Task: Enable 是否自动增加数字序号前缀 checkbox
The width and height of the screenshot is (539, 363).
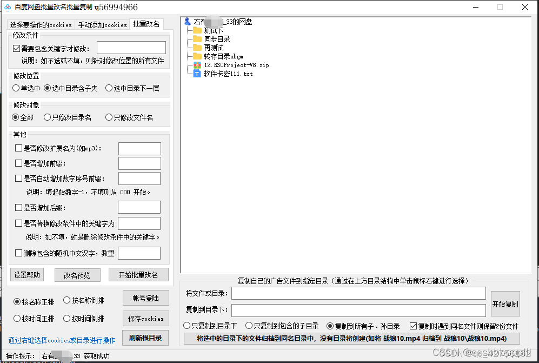Action: [18, 178]
